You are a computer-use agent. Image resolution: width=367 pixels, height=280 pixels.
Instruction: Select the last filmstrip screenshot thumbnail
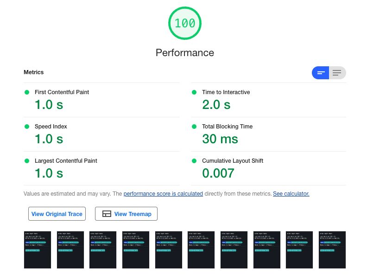tap(332, 249)
